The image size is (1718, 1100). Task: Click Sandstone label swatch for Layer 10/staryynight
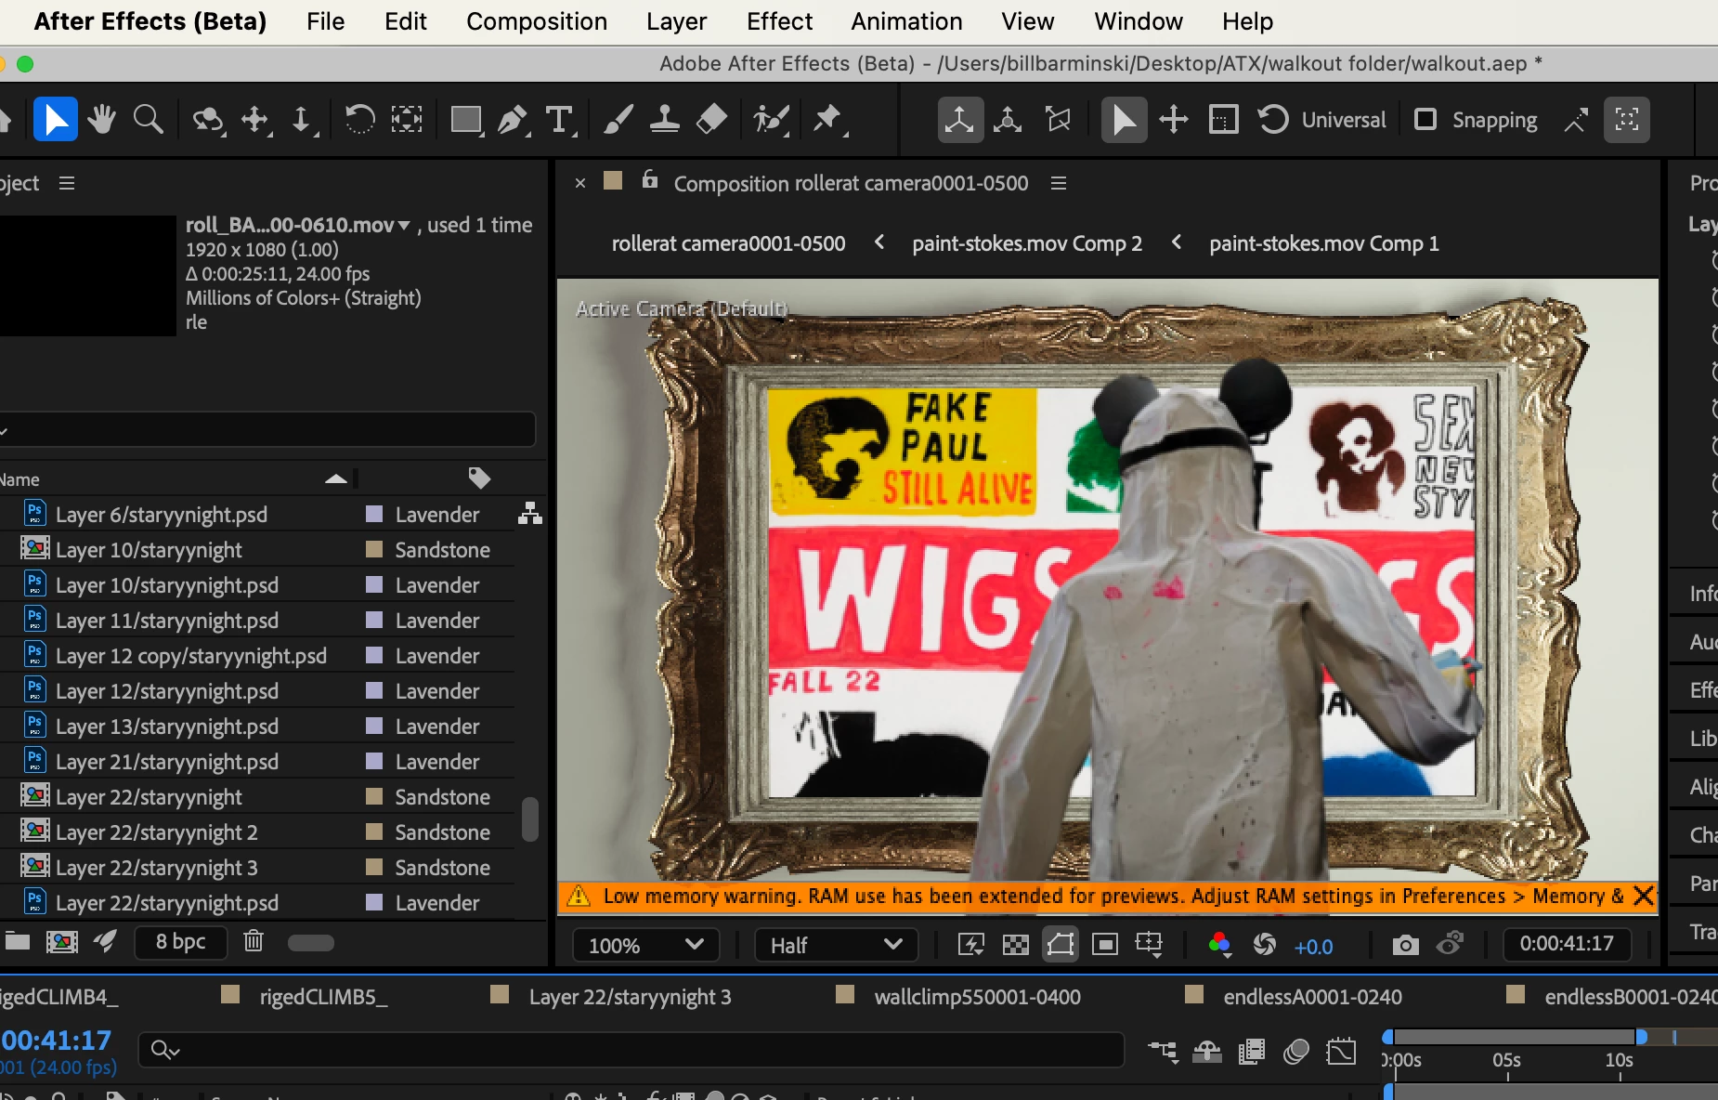pyautogui.click(x=374, y=549)
